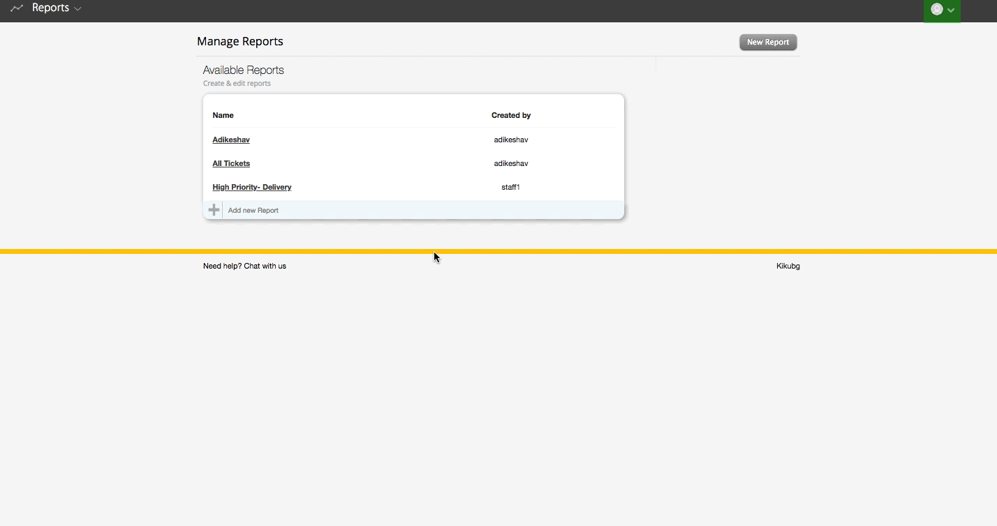Viewport: 997px width, 526px height.
Task: Select Add new Report
Action: (x=253, y=209)
